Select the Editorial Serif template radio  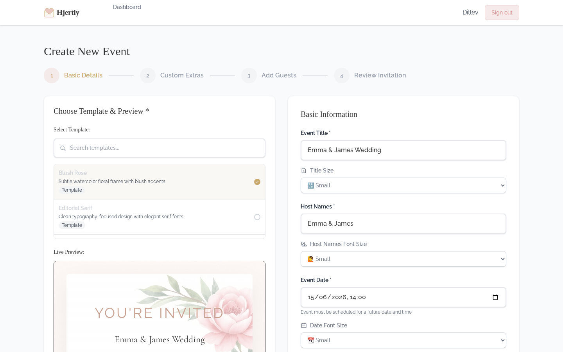click(257, 217)
